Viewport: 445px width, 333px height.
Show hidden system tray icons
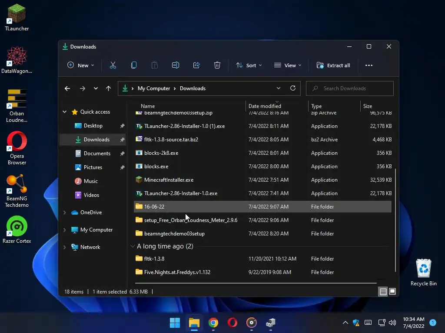[345, 323]
